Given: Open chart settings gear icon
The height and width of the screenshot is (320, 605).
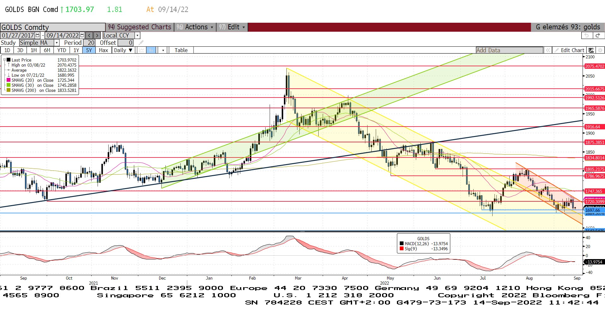Looking at the screenshot, I should pyautogui.click(x=600, y=50).
